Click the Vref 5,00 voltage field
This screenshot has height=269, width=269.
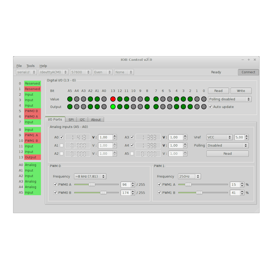(x=240, y=137)
